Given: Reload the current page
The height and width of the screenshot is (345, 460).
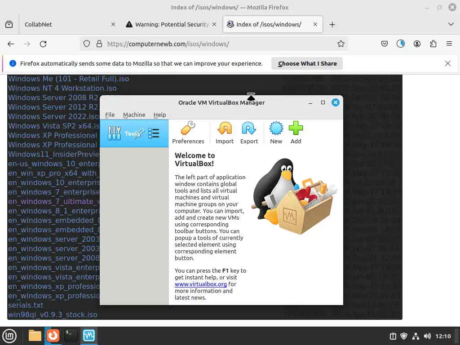Looking at the screenshot, I should [x=43, y=44].
